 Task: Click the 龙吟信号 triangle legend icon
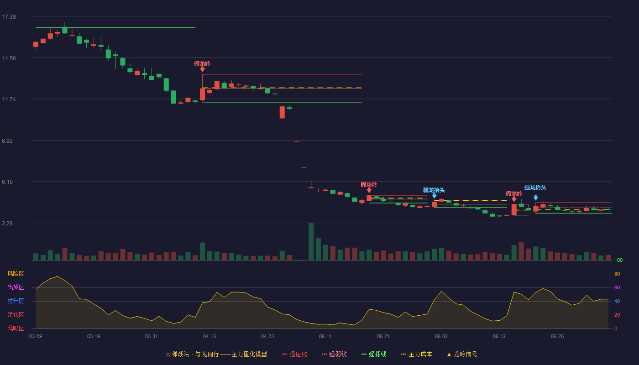pos(449,355)
